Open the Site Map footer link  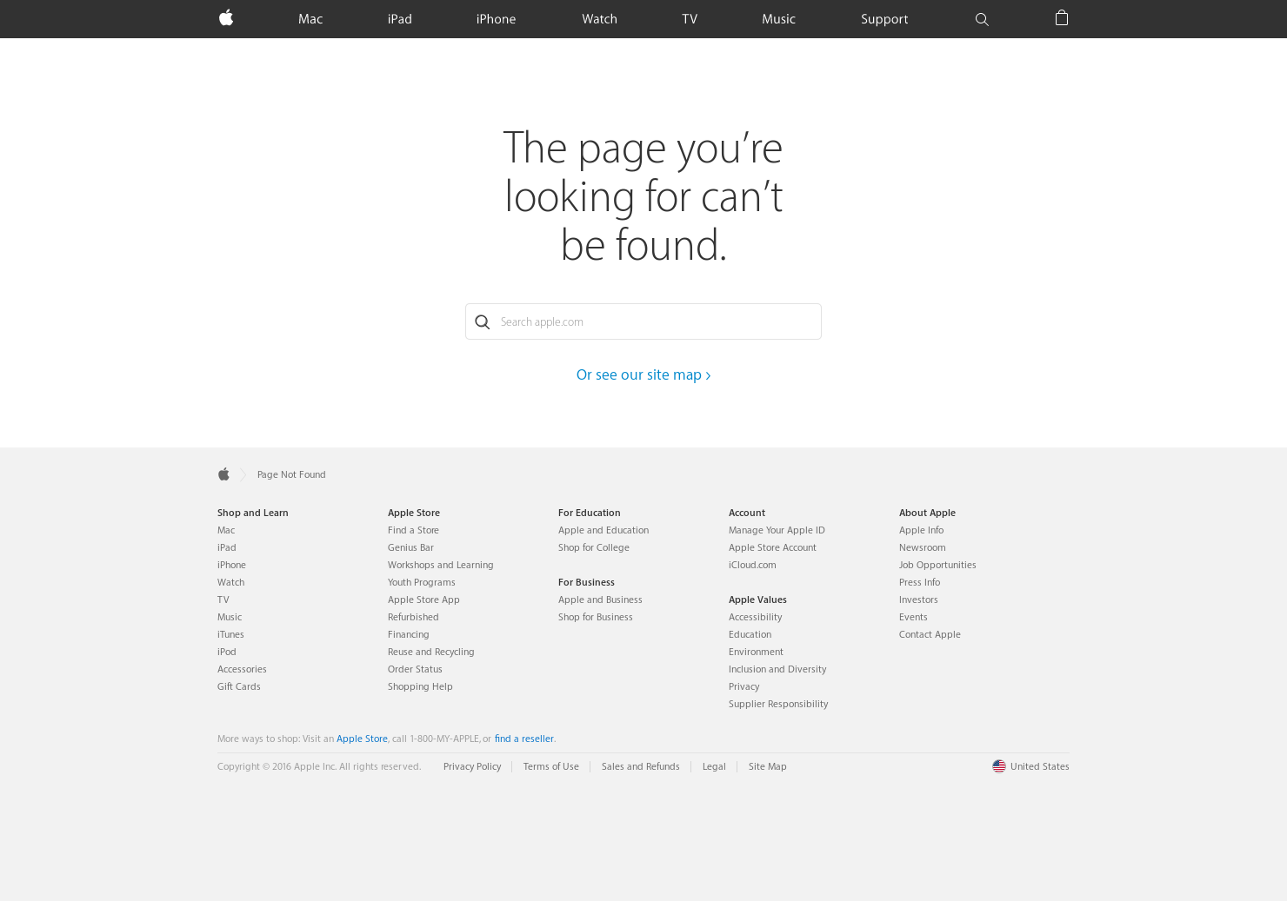768,766
